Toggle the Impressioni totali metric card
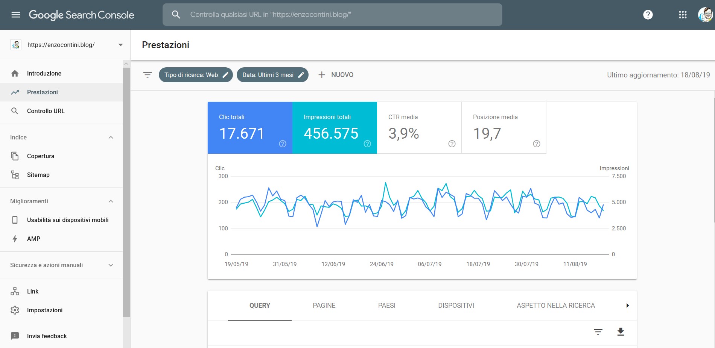The image size is (715, 348). pos(334,127)
